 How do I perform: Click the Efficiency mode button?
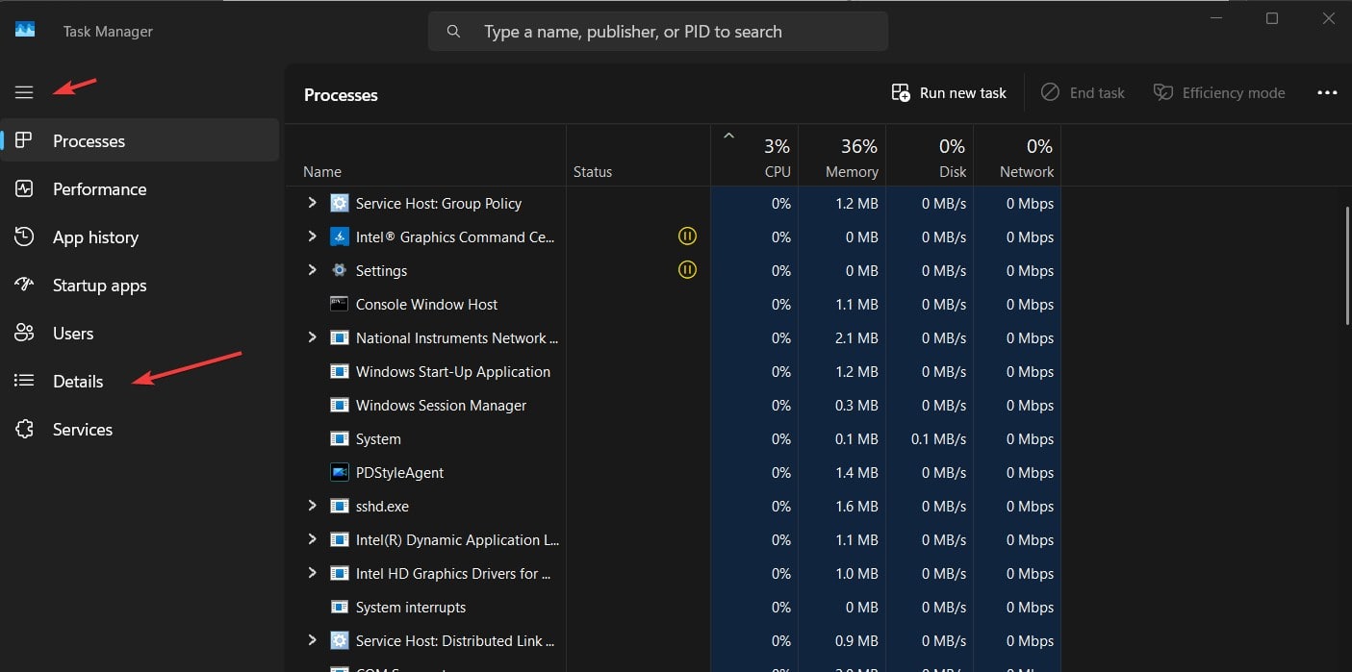(1219, 92)
